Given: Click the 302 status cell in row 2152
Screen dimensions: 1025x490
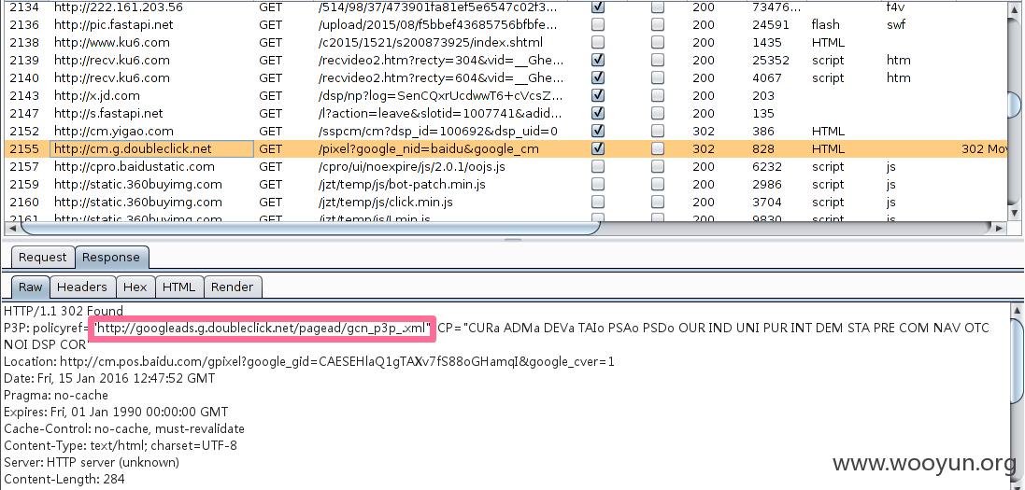Looking at the screenshot, I should tap(704, 132).
